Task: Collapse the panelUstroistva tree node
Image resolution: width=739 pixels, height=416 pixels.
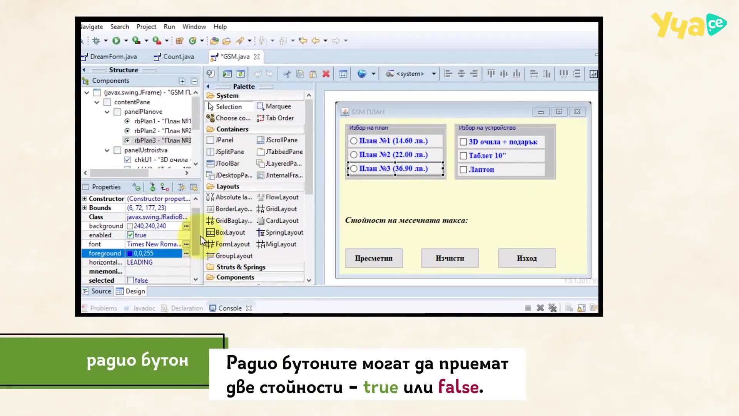Action: point(107,150)
